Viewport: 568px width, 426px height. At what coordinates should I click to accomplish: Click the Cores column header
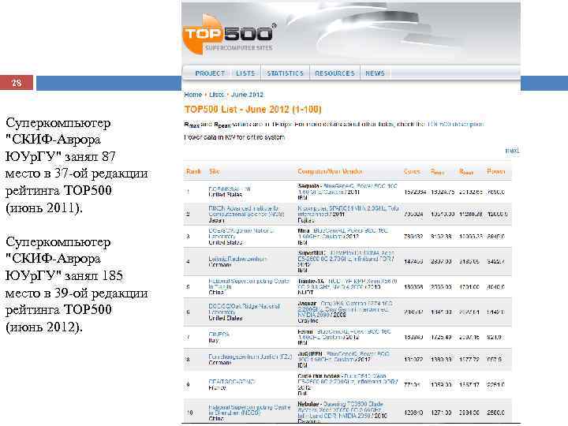click(412, 171)
